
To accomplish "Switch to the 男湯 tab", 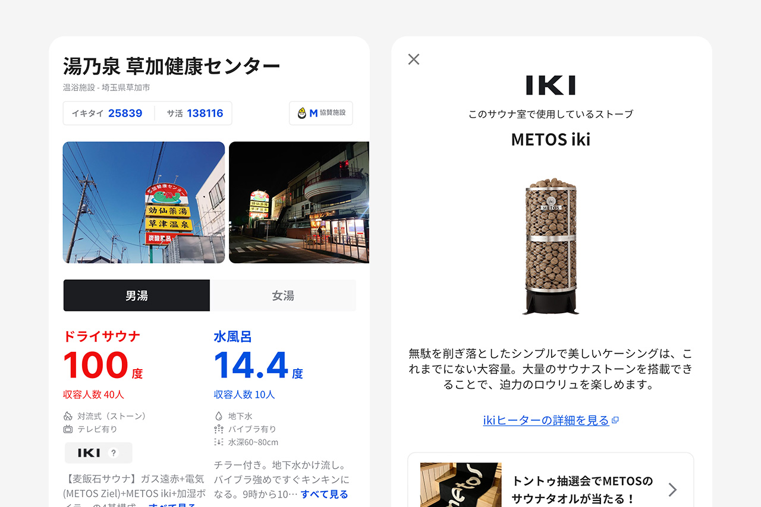I will point(137,295).
